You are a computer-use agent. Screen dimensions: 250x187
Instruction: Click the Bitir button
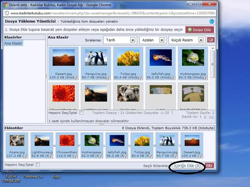pos(209,166)
